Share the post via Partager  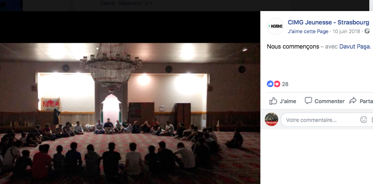point(361,101)
